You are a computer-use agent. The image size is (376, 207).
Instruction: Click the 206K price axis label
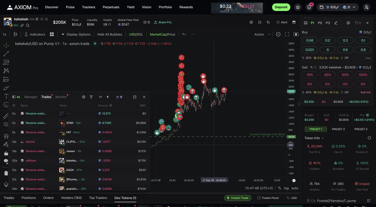click(x=291, y=91)
